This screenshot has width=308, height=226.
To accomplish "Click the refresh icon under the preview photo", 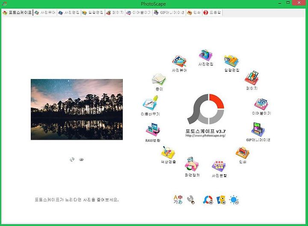I will (x=72, y=159).
